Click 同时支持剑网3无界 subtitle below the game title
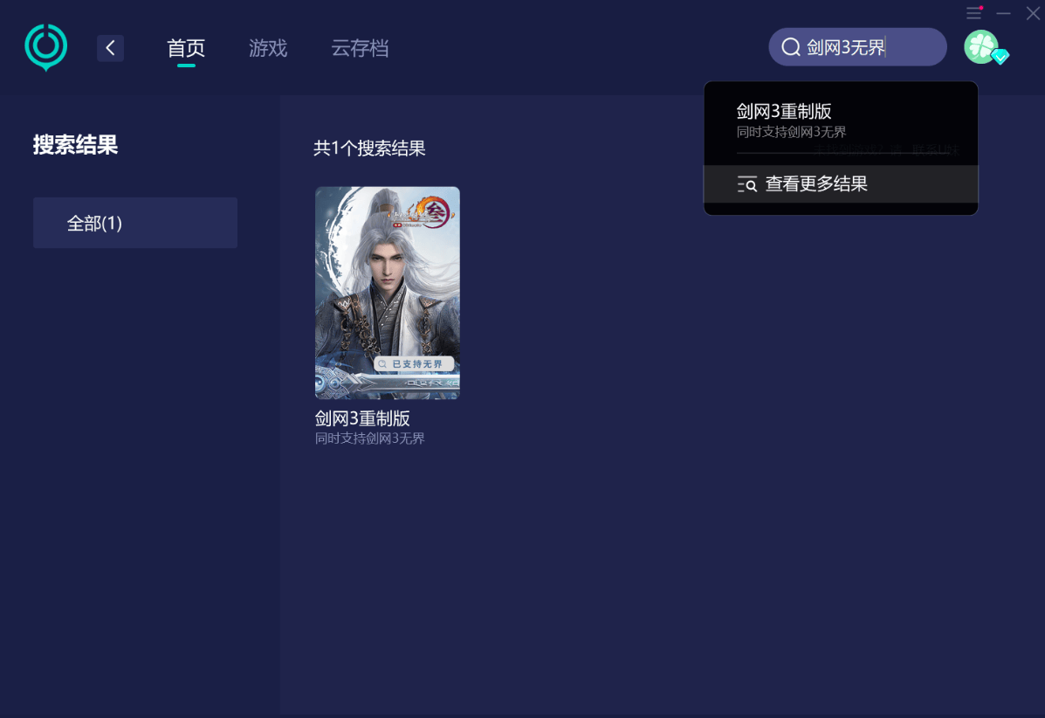Viewport: 1045px width, 718px height. point(370,438)
